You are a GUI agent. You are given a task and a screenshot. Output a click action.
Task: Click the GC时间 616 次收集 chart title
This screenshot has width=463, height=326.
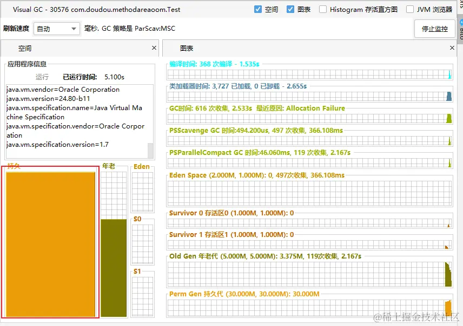coord(257,108)
